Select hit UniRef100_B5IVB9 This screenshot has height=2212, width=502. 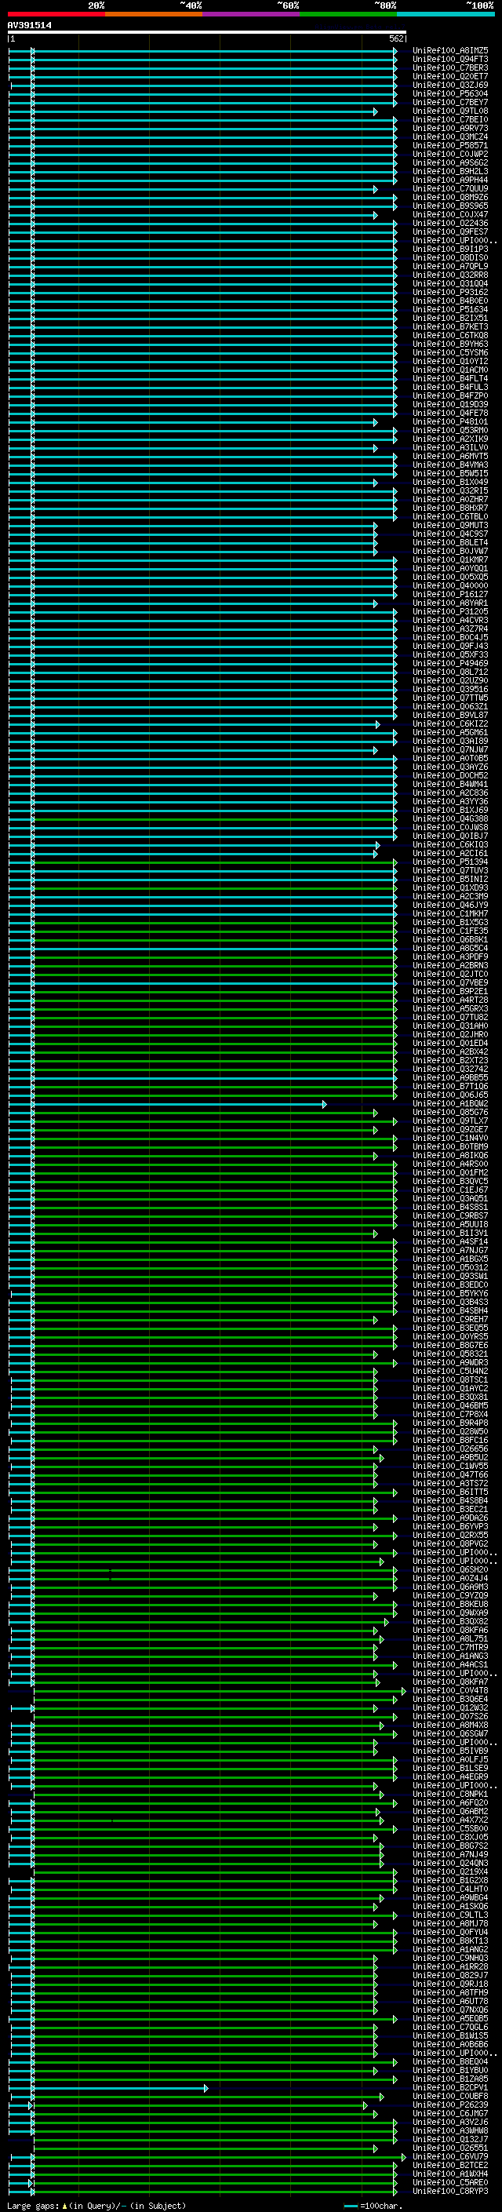(x=450, y=1750)
